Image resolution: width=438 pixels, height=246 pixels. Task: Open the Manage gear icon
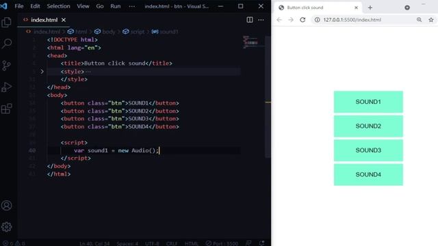[x=6, y=227]
